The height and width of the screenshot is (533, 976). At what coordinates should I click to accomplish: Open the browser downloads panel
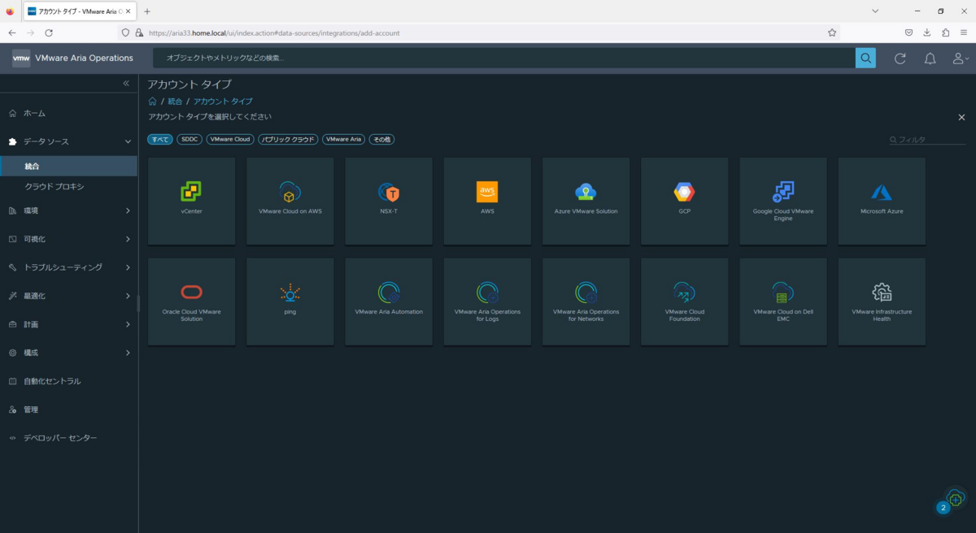tap(927, 32)
